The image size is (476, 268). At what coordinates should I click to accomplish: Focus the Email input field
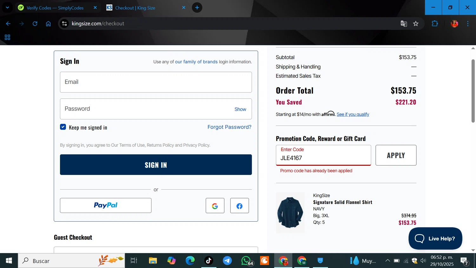[156, 82]
